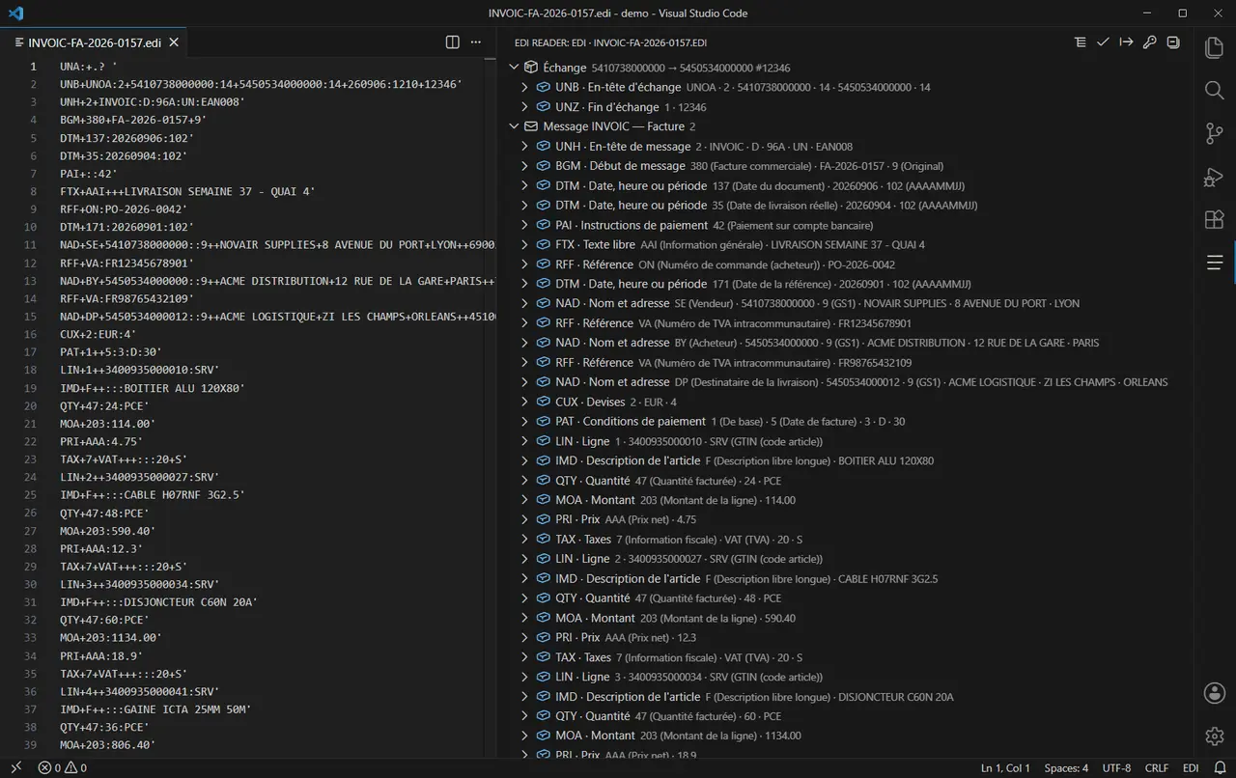Select the FTX Texte libre row

(843, 244)
